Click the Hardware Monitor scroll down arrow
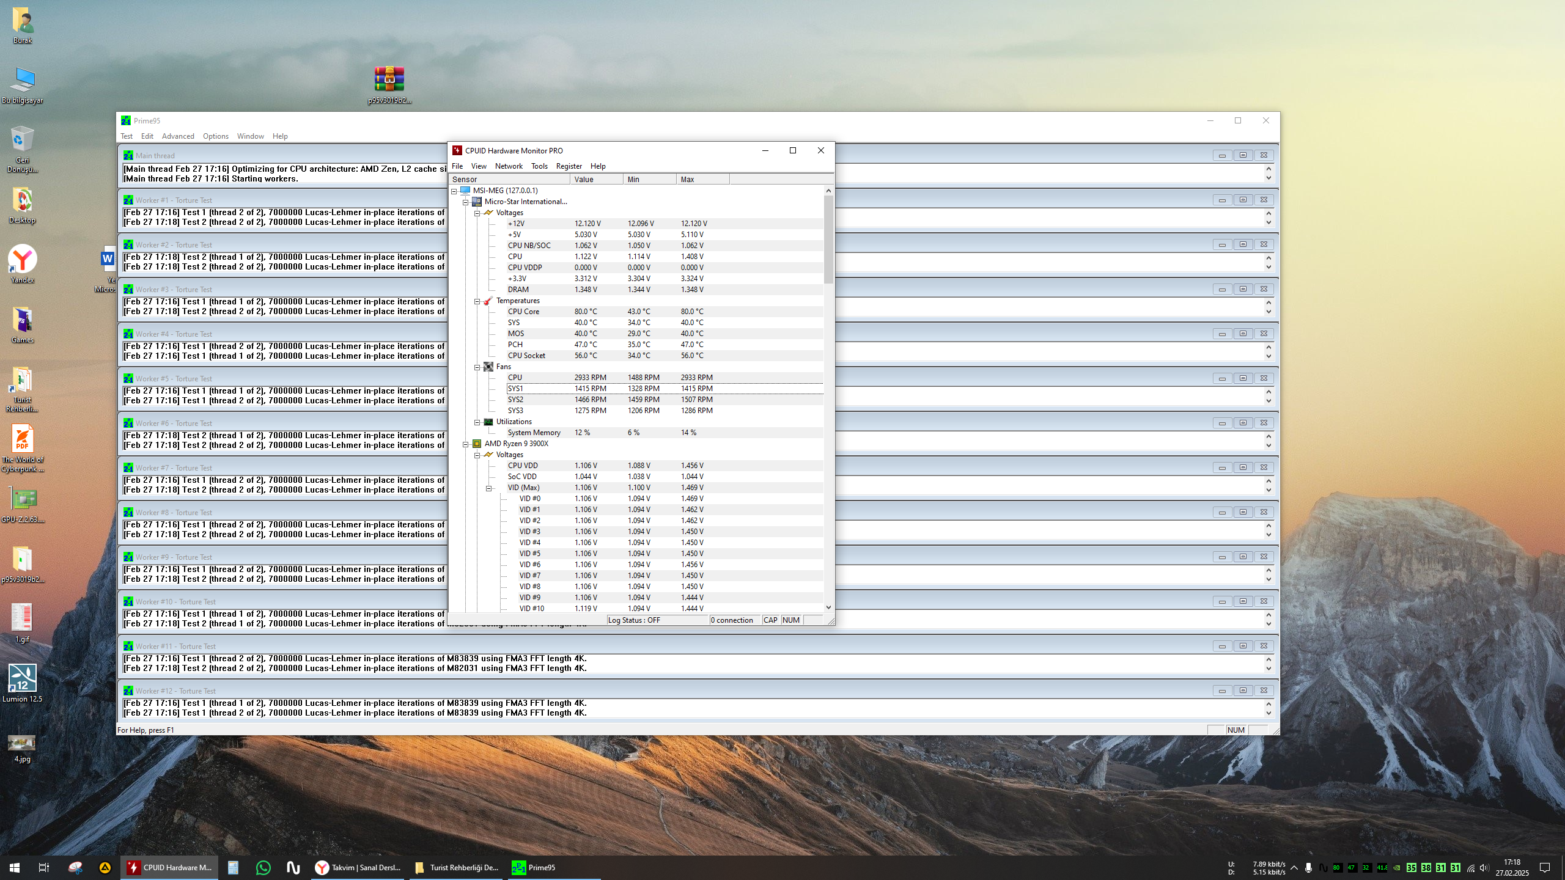 click(x=828, y=607)
